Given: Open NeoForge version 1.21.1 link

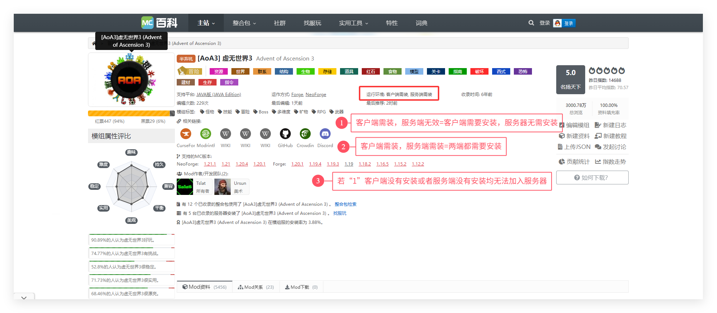Looking at the screenshot, I should click(210, 164).
